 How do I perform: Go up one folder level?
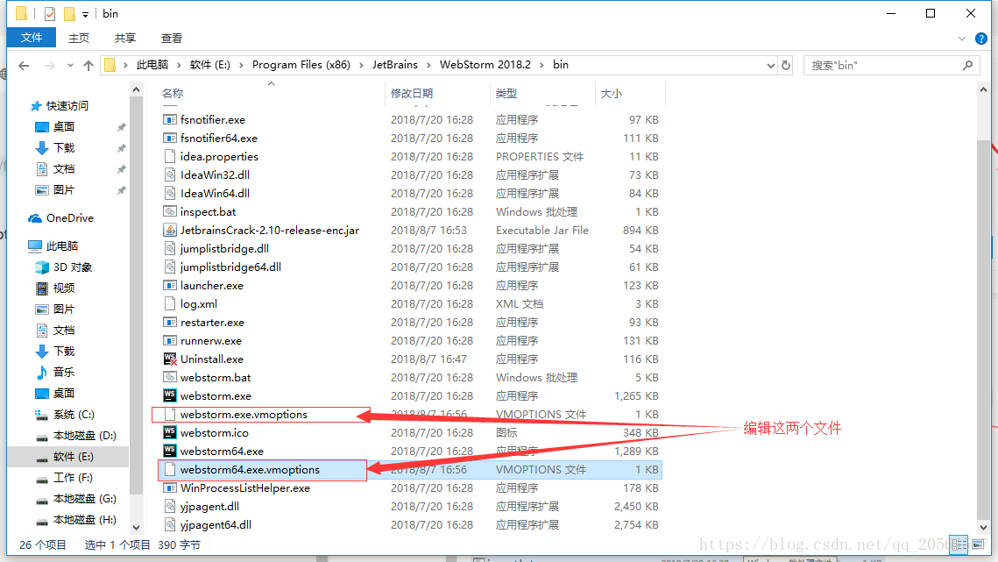tap(88, 65)
